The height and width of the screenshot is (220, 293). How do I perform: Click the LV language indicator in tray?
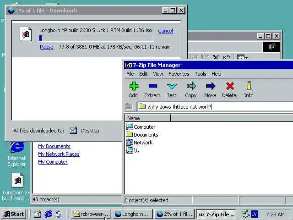click(255, 214)
